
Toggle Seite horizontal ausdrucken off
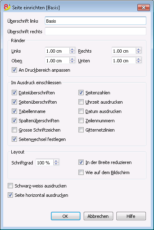click(10, 195)
